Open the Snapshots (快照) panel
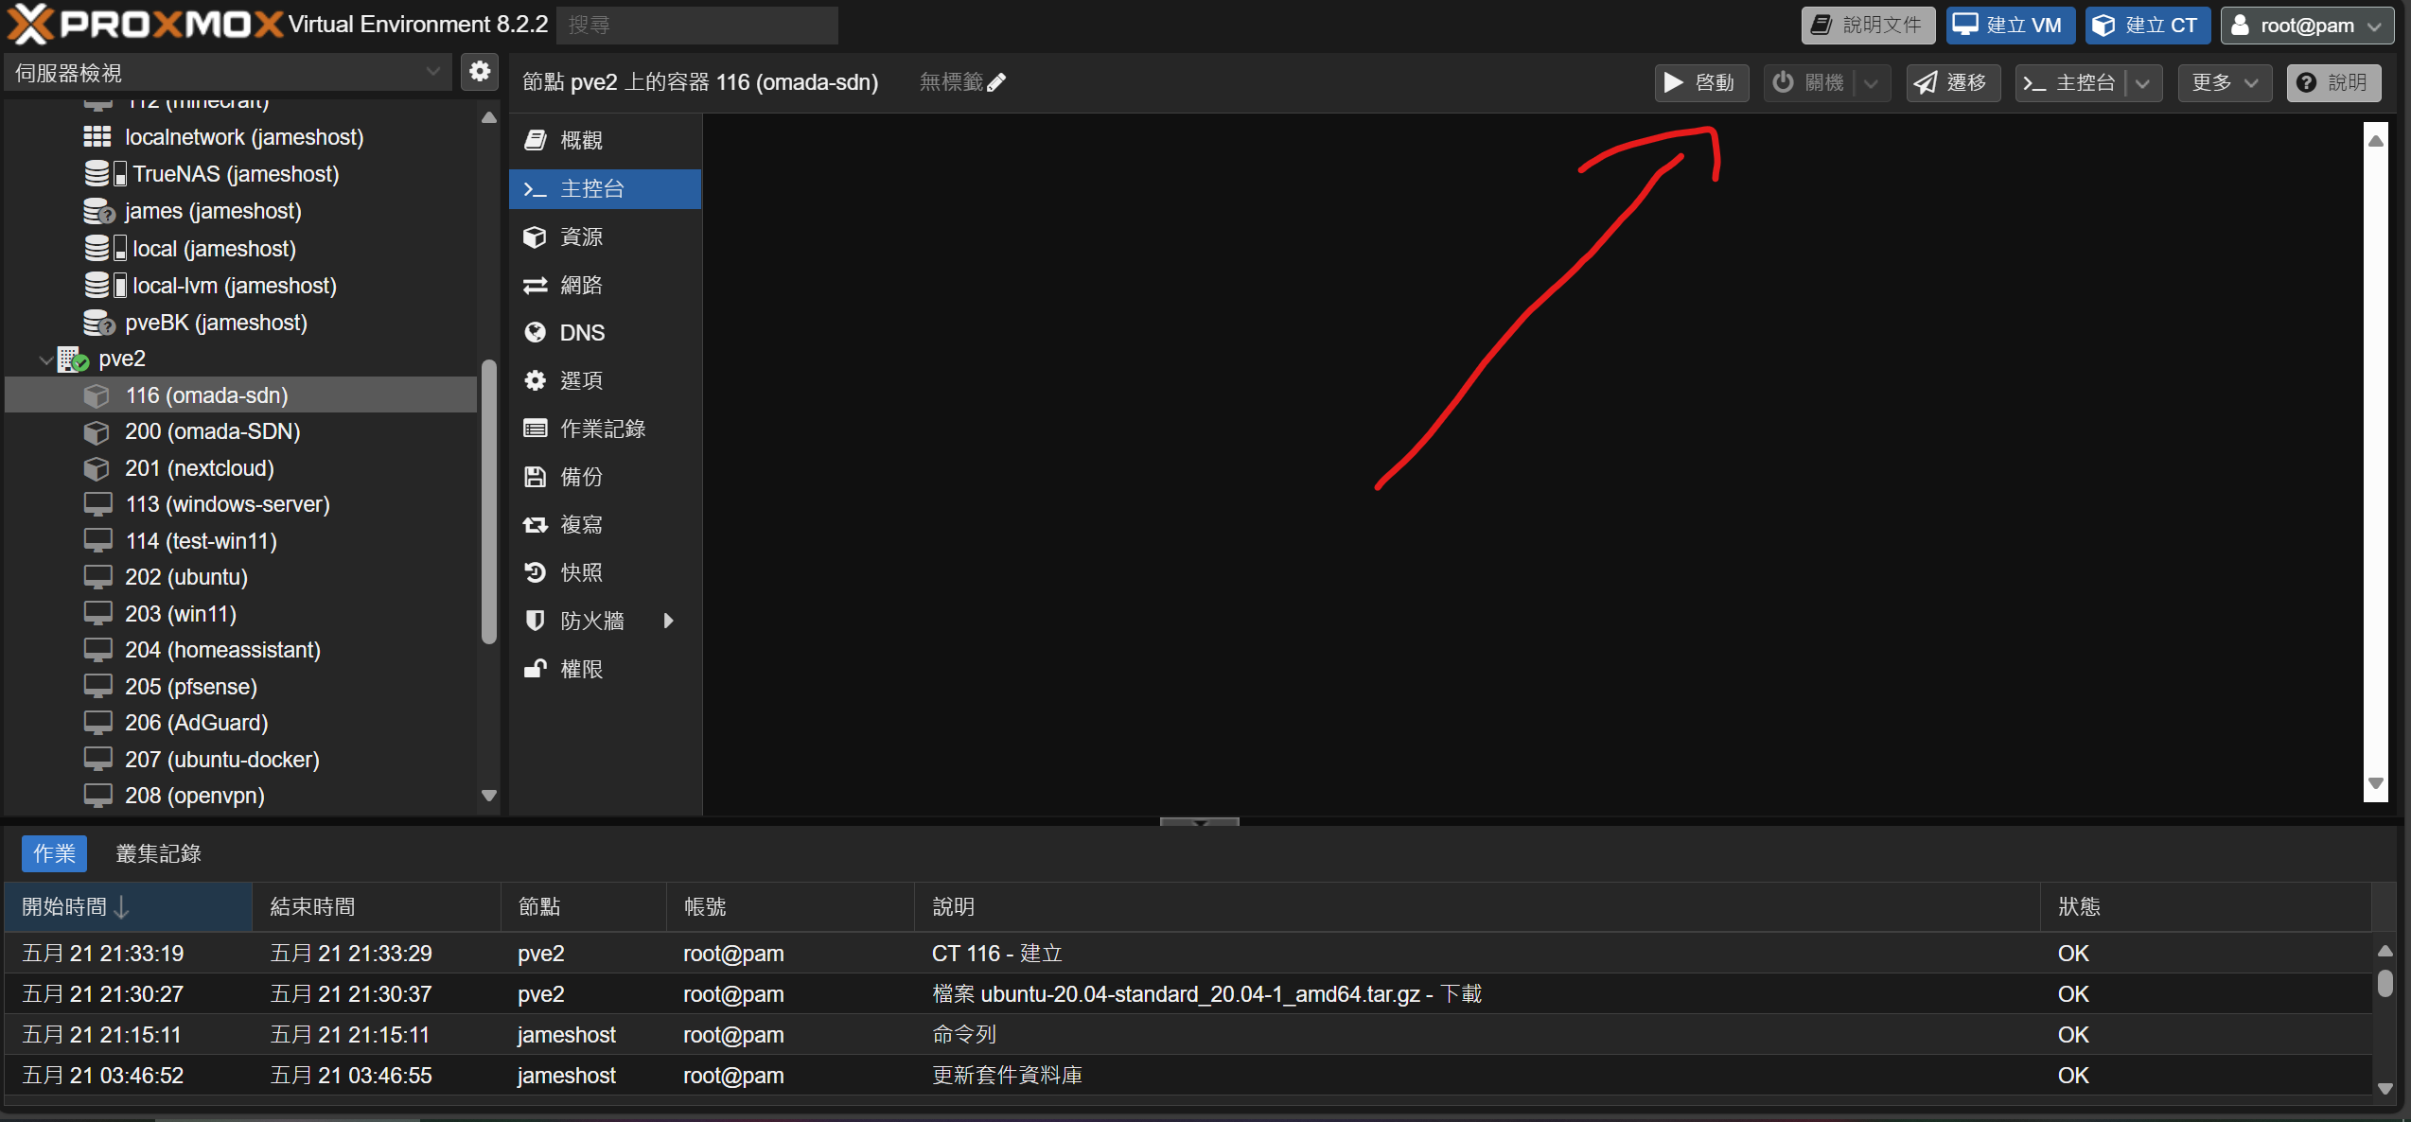Viewport: 2411px width, 1122px height. 582,571
